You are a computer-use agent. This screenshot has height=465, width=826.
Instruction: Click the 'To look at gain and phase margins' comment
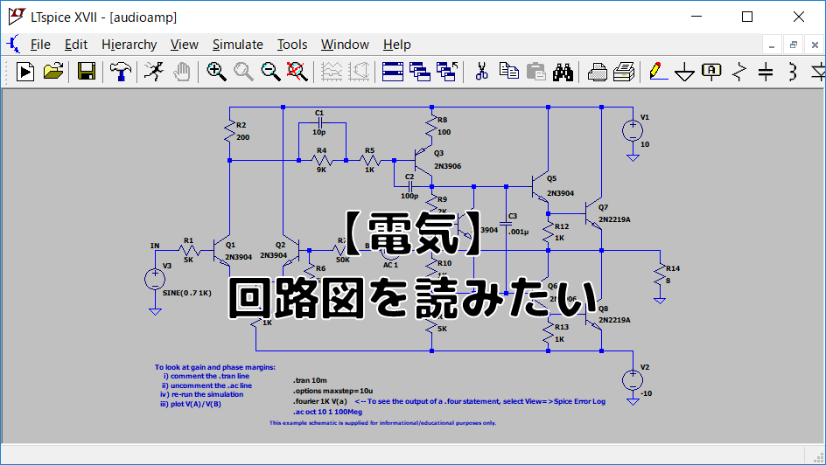point(215,367)
